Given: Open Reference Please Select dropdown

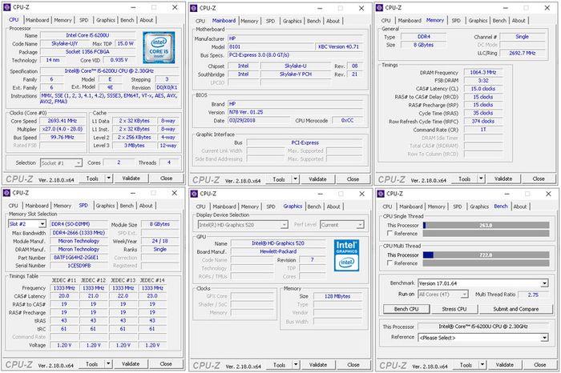Looking at the screenshot, I should pos(544,338).
